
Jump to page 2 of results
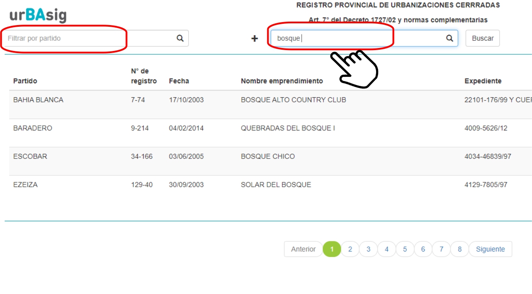click(x=350, y=249)
